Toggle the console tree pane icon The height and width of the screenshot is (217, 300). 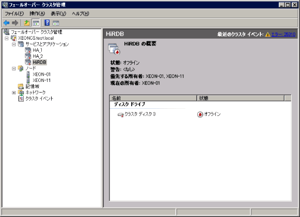pos(36,23)
